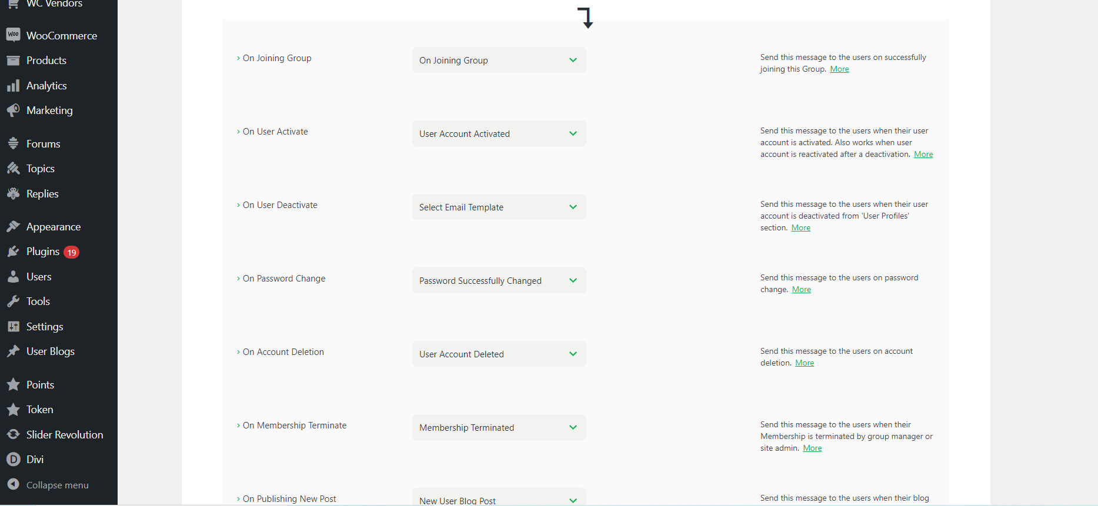
Task: Expand the Select Email Template dropdown
Action: coord(499,207)
